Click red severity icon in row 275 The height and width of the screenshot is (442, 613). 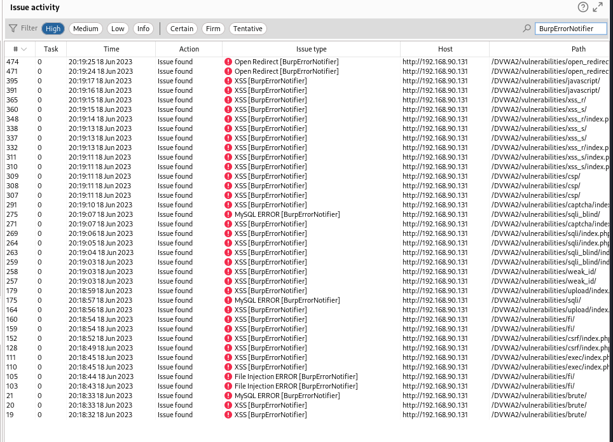coord(228,214)
